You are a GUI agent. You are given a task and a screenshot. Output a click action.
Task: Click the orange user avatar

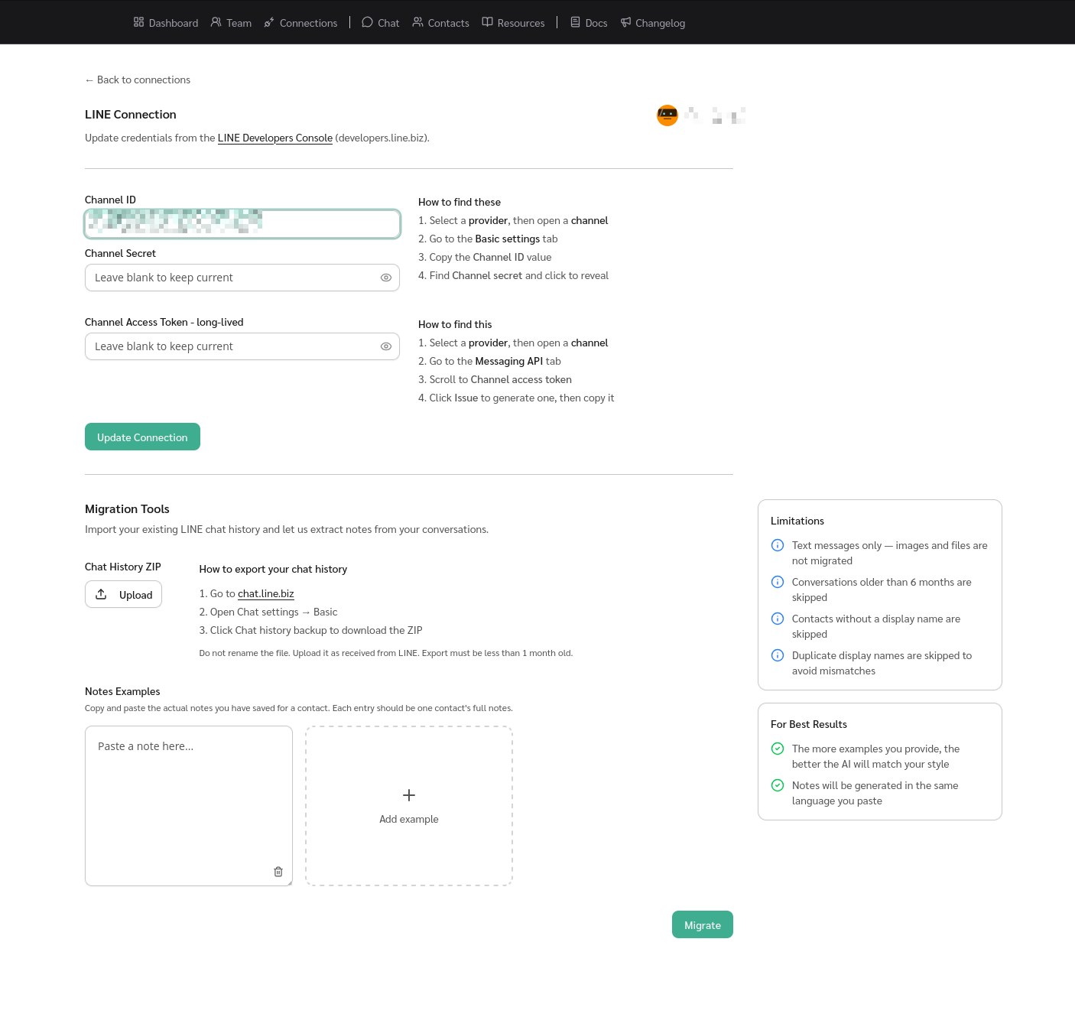pyautogui.click(x=667, y=115)
